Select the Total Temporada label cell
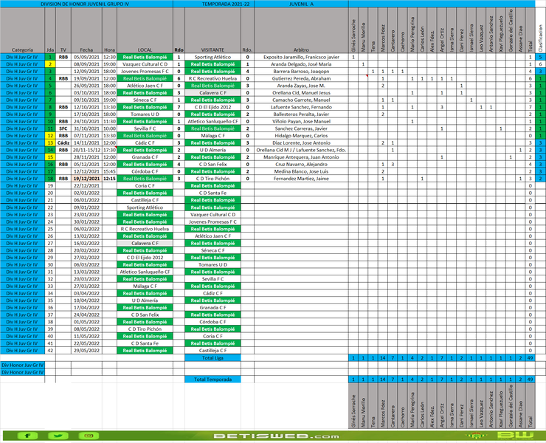 point(212,380)
